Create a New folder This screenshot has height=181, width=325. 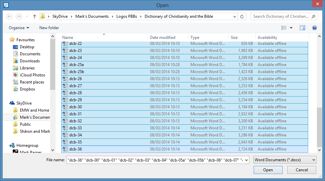[49, 28]
